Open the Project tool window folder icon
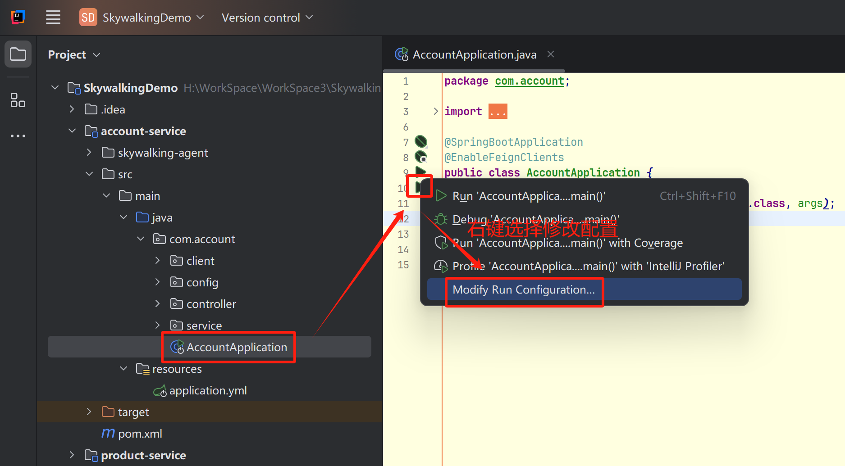Viewport: 845px width, 466px height. click(18, 54)
